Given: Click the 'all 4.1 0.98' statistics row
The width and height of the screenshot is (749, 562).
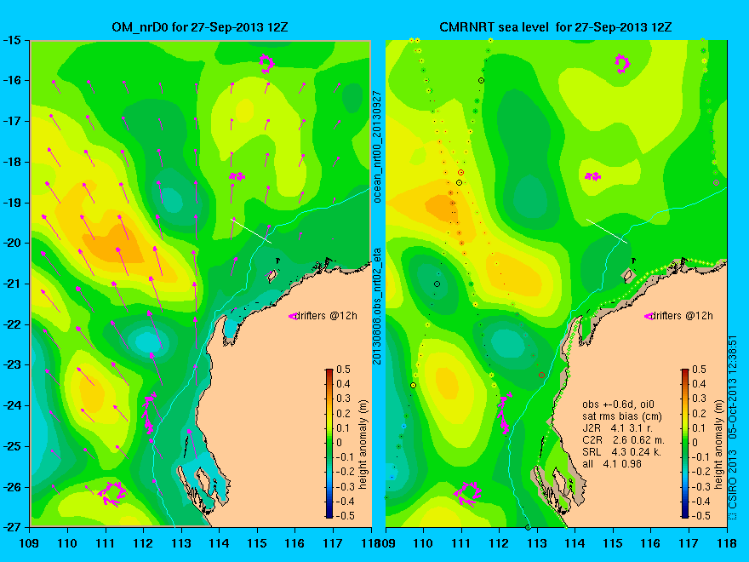Looking at the screenshot, I should [x=611, y=463].
